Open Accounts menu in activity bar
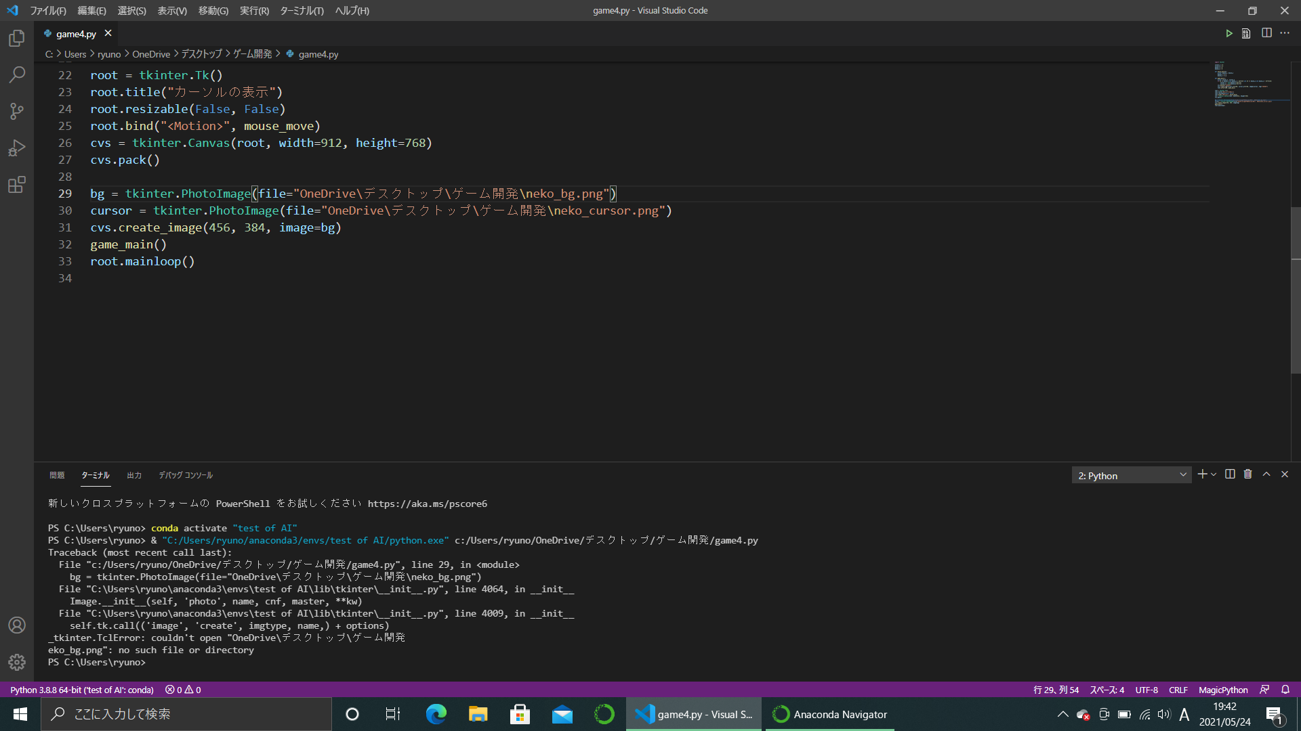Screen dimensions: 1301x731 coord(17,625)
